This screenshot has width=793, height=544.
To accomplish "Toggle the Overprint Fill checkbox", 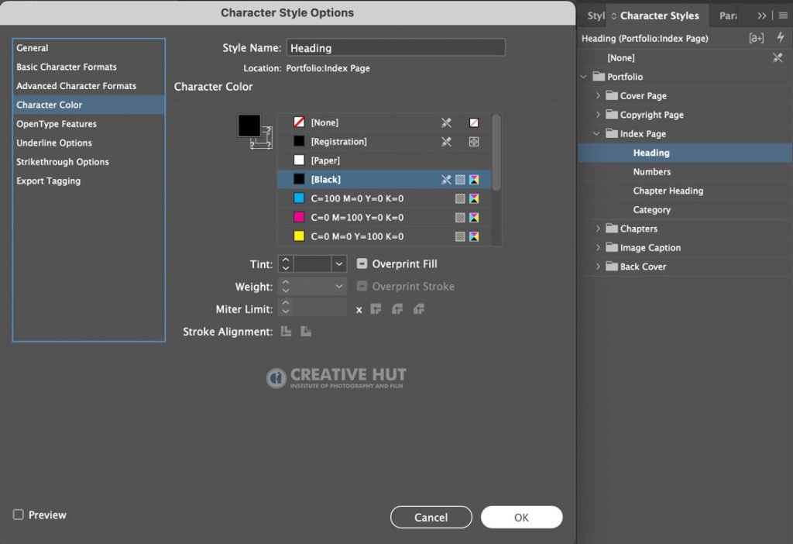I will point(362,263).
